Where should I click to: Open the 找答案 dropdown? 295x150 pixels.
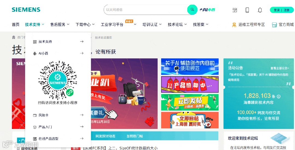201,24
